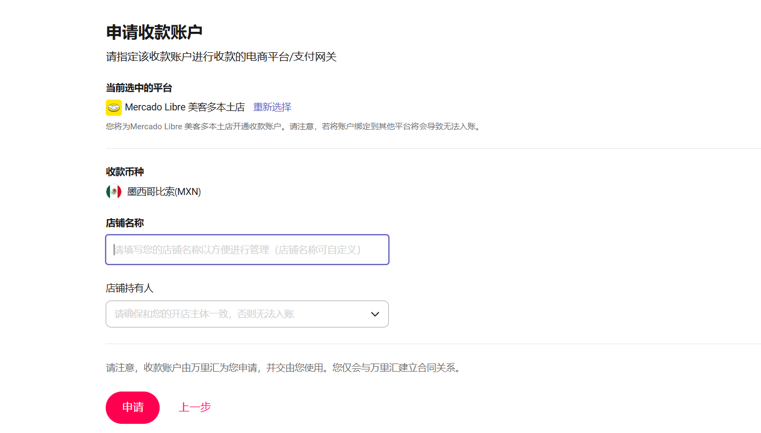Click the 墨西哥比索(MXN) currency text
Viewport: 761px width, 433px height.
[164, 192]
